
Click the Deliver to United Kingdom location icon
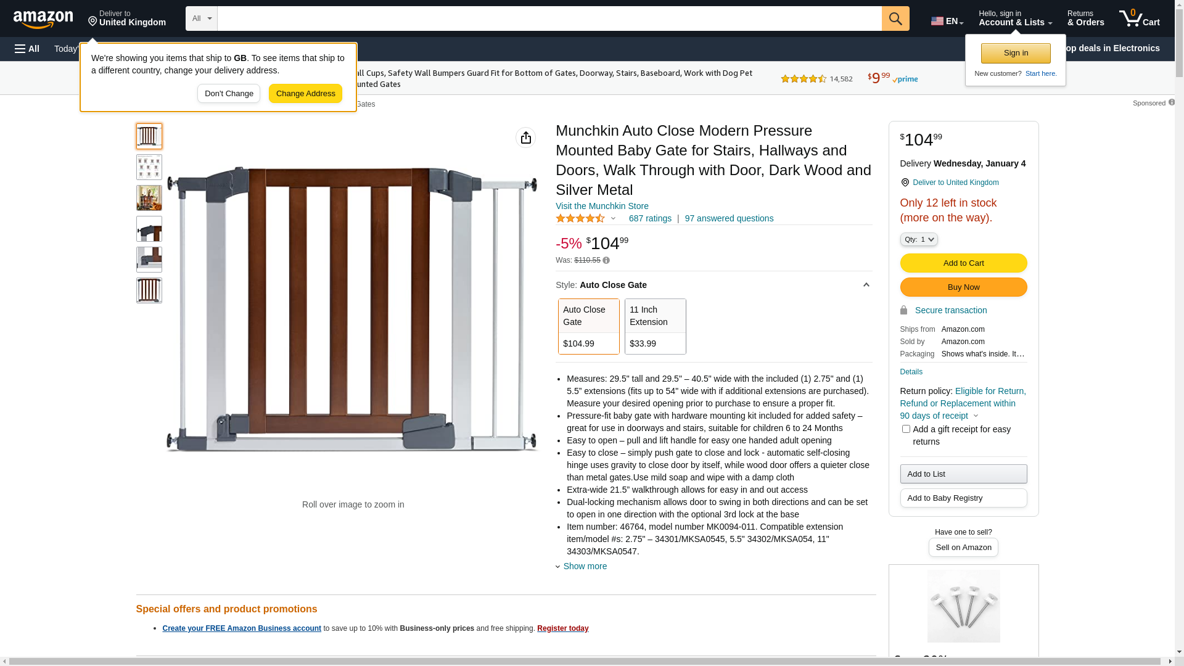point(905,183)
